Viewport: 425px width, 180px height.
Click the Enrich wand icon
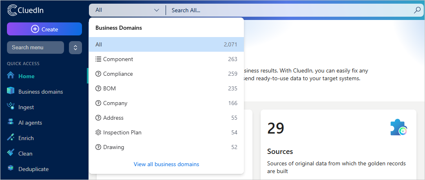[x=11, y=138]
